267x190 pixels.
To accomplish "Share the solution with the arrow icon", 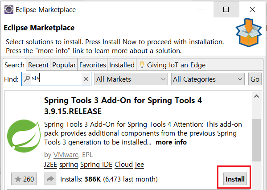I will pos(50,179).
